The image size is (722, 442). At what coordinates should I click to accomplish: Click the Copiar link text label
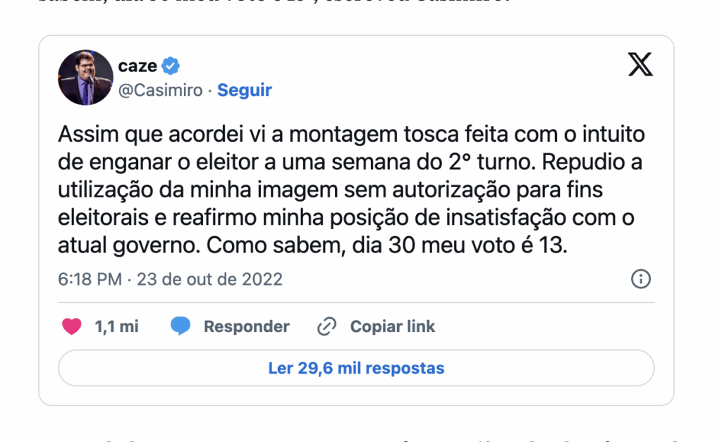point(391,326)
